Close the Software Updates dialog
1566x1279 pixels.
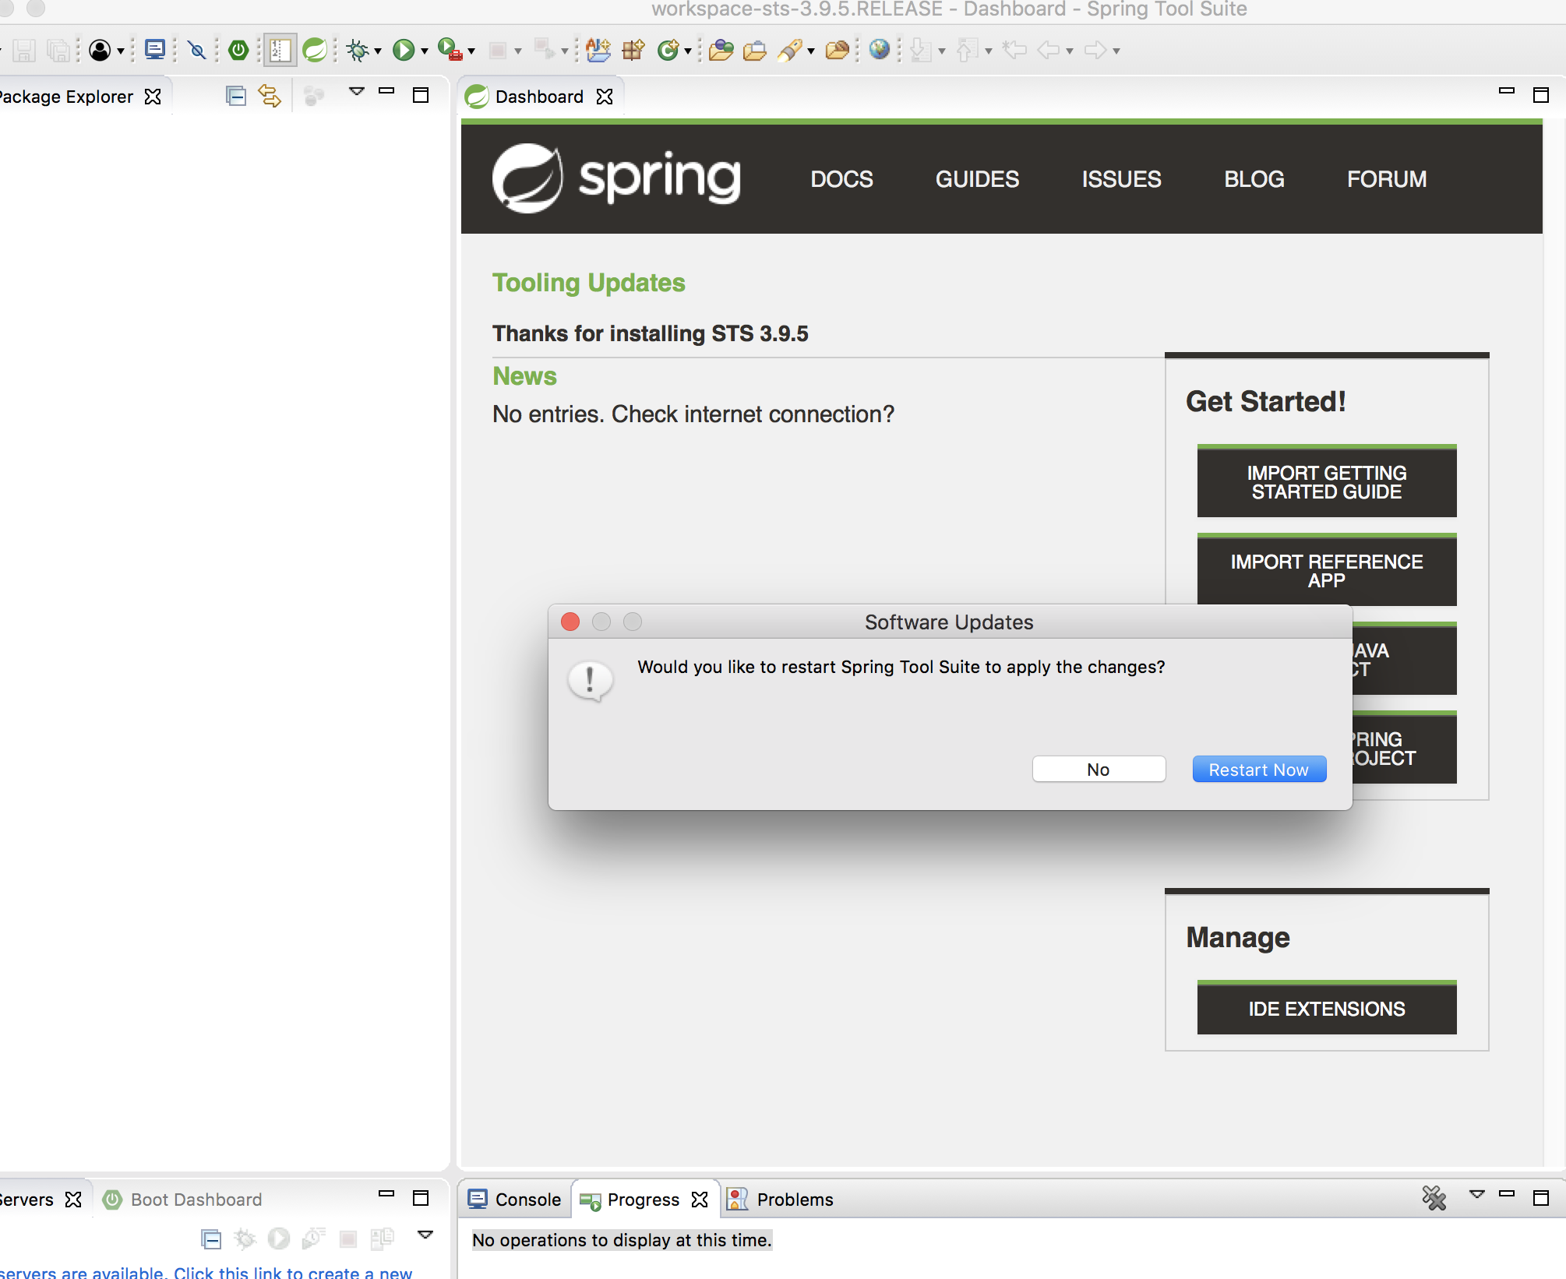tap(570, 622)
